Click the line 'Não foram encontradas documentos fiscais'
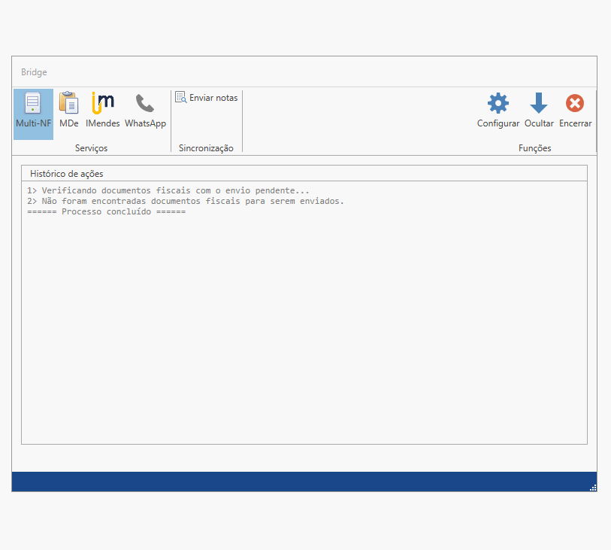Viewport: 611px width, 550px height. click(x=186, y=202)
